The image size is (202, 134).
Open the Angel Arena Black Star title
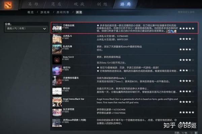(x=73, y=99)
